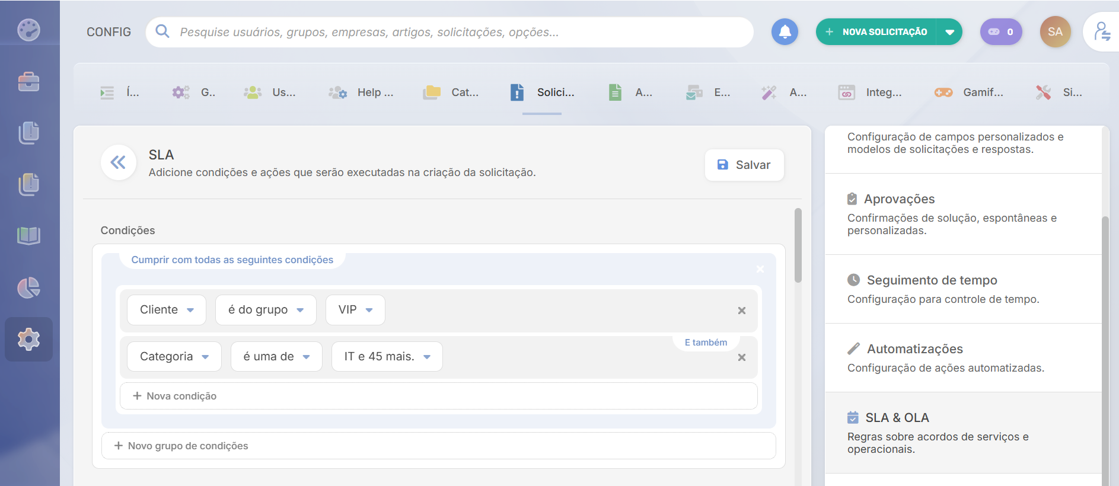Expand the 'é do grupo' operator dropdown

tap(266, 310)
